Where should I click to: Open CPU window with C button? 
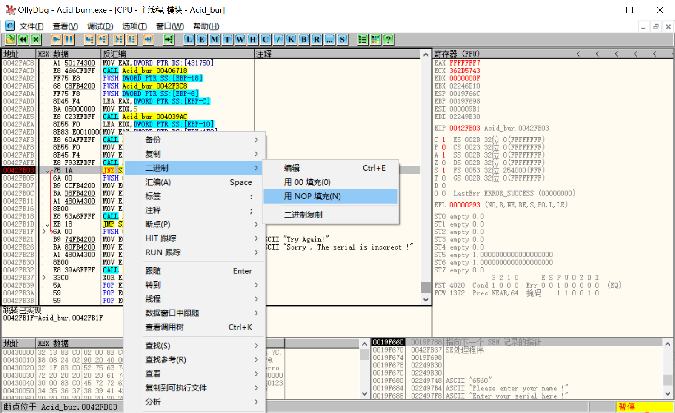(266, 40)
